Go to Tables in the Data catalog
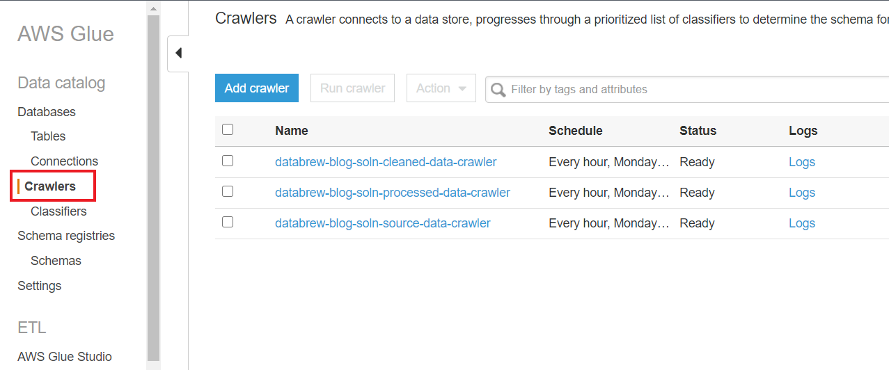 point(48,136)
